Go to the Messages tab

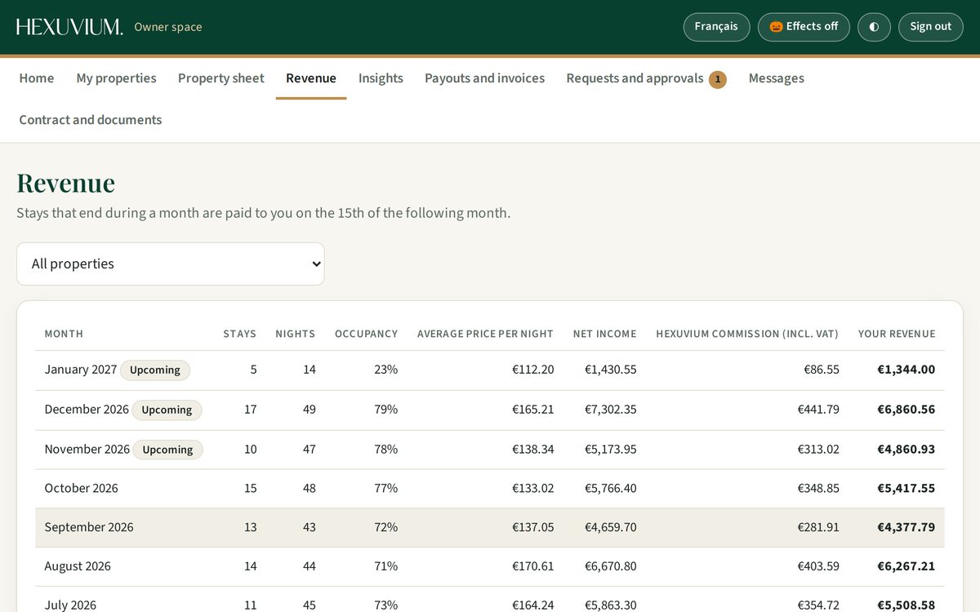click(777, 78)
